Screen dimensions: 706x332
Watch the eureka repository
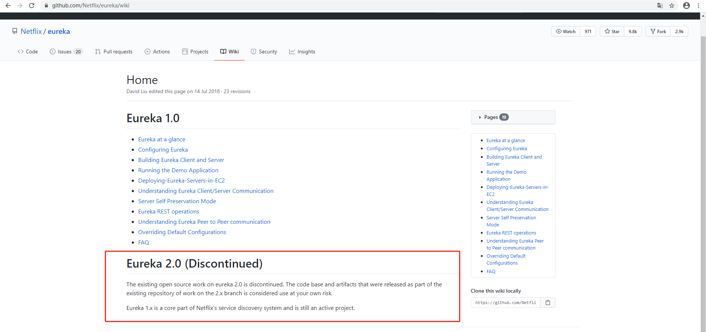pos(566,31)
